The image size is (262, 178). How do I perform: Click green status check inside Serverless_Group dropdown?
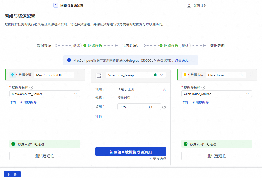coord(155,75)
